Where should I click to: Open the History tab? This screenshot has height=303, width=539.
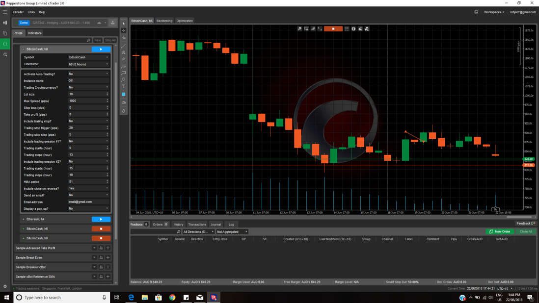coord(178,225)
